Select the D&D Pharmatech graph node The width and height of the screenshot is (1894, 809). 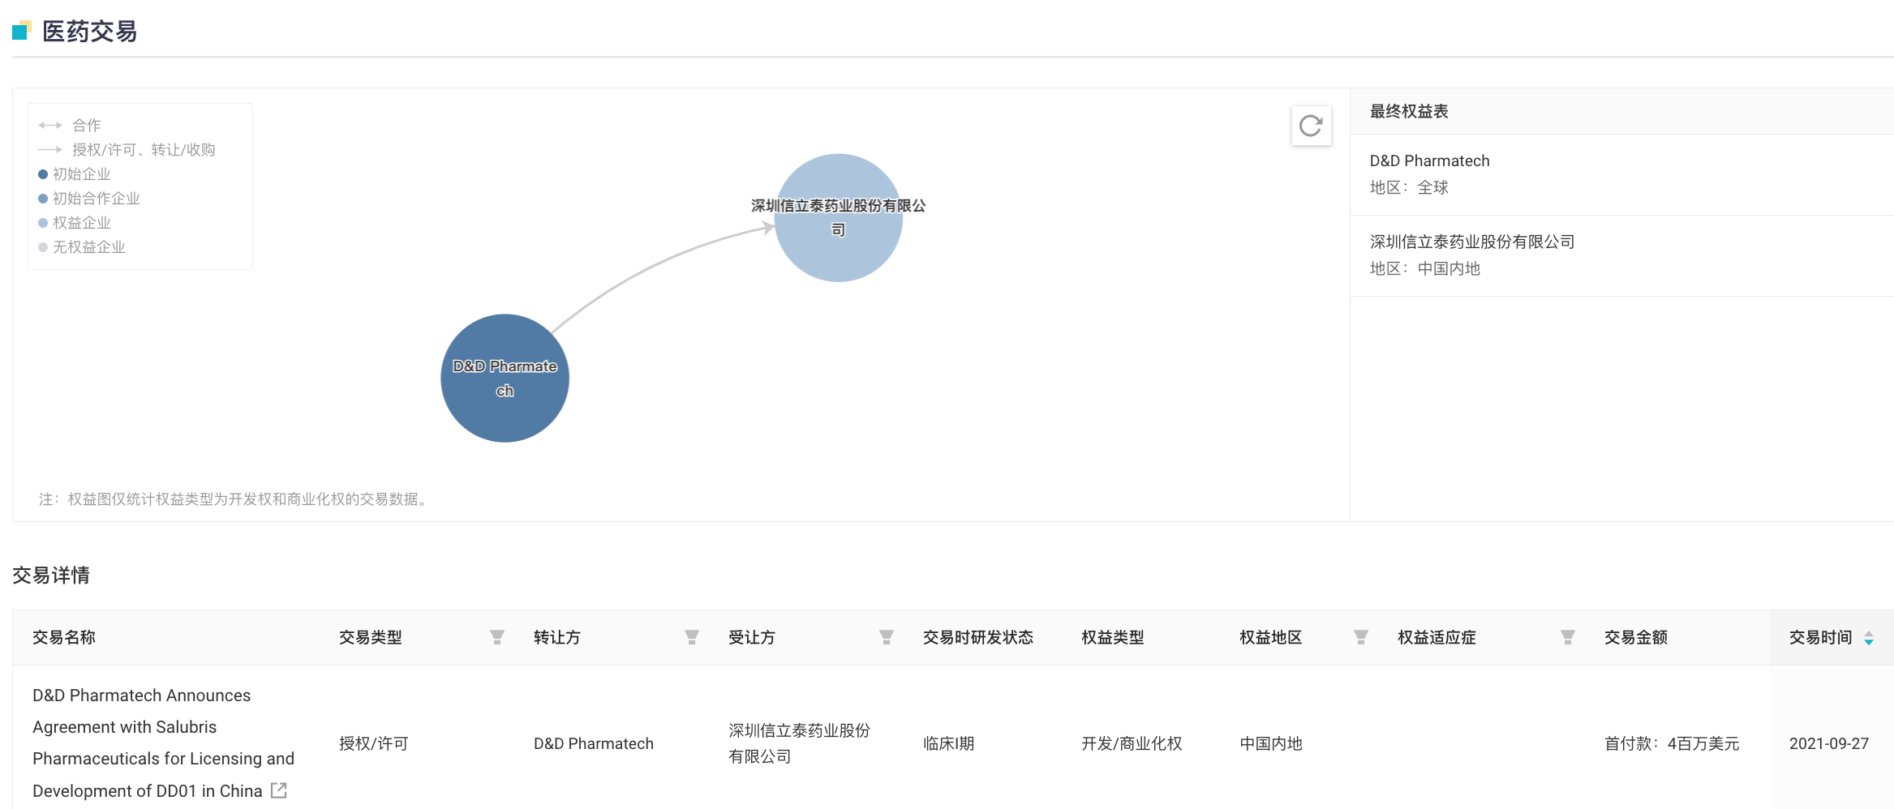(x=505, y=378)
